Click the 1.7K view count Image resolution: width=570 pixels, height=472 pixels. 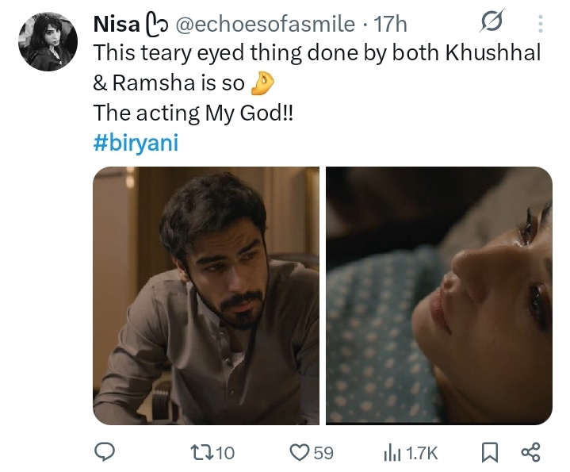point(422,453)
